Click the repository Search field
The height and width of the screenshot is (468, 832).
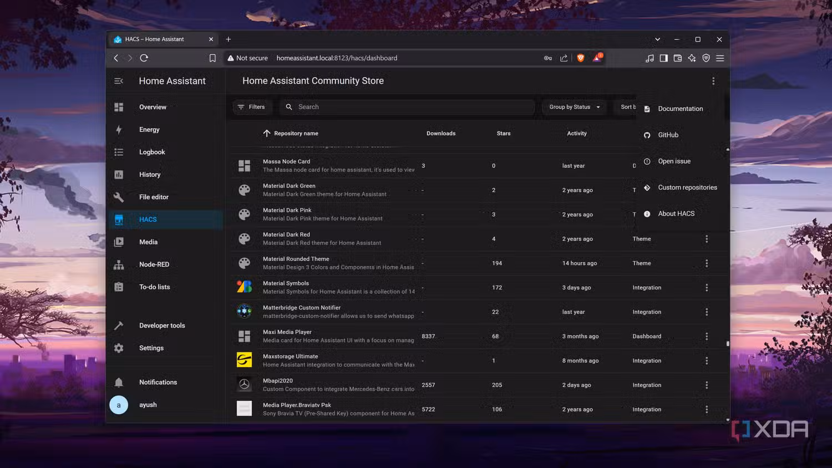point(407,107)
